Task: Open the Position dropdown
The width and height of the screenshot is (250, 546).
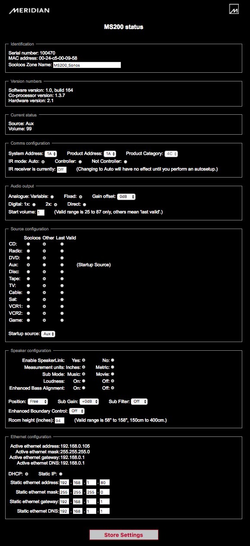Action: [x=38, y=401]
